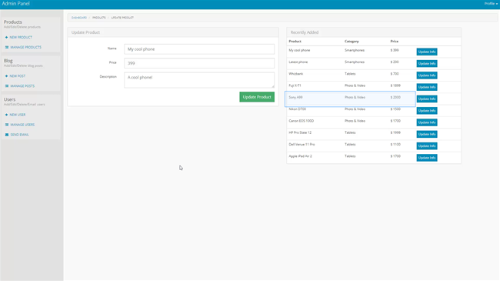Submit with the green Update Product button

[x=257, y=97]
